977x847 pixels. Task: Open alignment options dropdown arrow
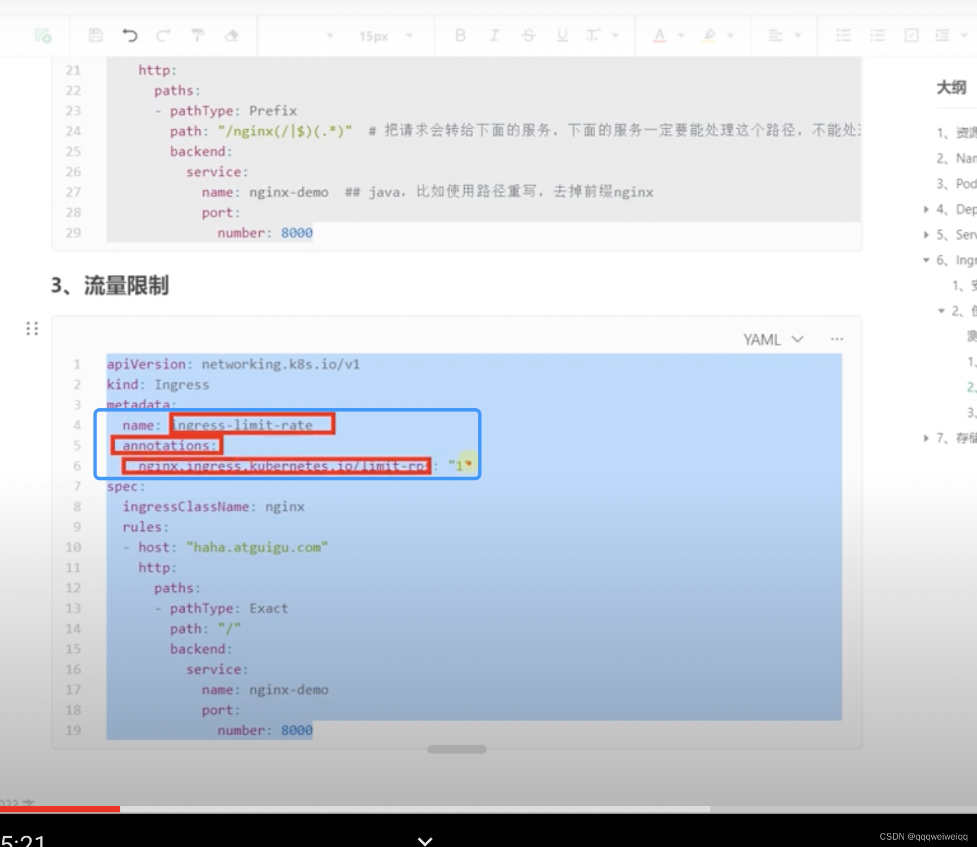798,36
